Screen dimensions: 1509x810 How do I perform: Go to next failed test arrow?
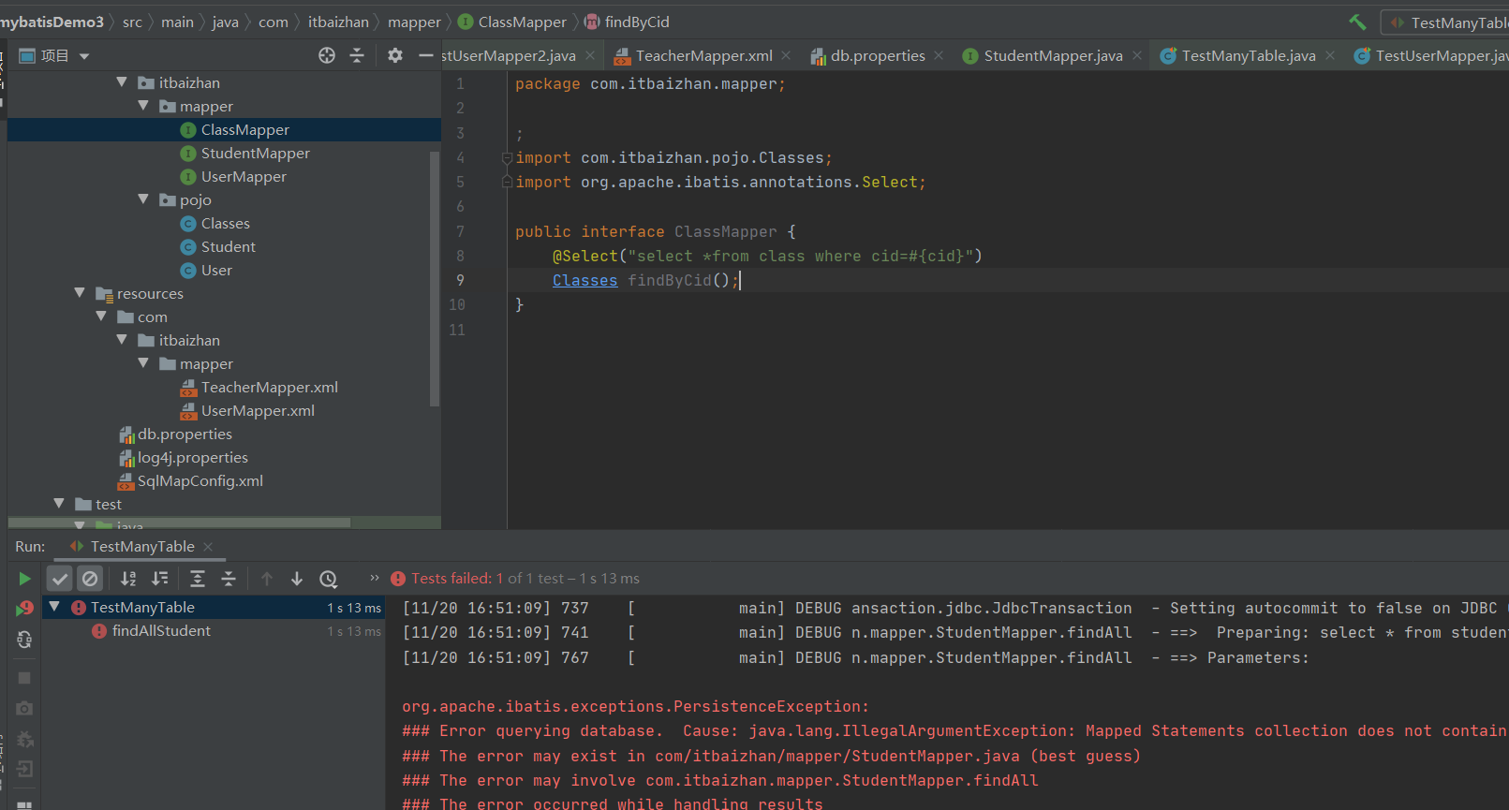pyautogui.click(x=297, y=579)
